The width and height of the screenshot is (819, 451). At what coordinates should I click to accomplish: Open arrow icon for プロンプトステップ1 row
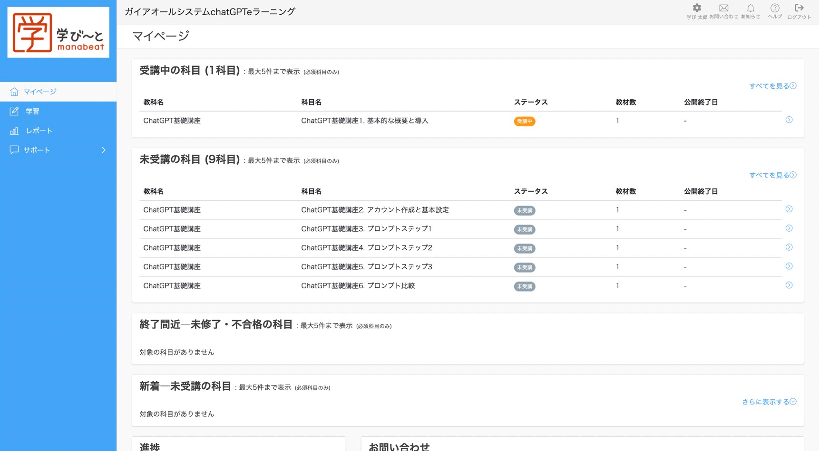[x=789, y=228]
